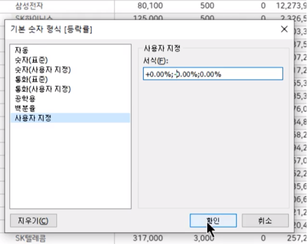Click the 삼성전자 cell in the table

[29, 6]
